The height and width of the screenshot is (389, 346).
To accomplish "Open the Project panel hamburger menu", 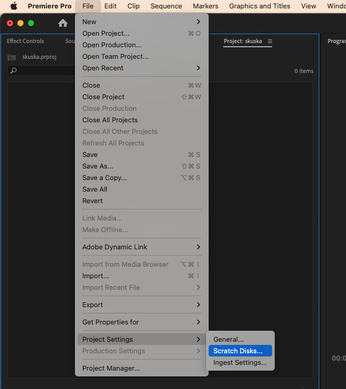I will tap(270, 41).
